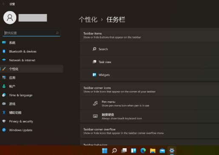Collapse the Taskbar items section header

coord(149,35)
